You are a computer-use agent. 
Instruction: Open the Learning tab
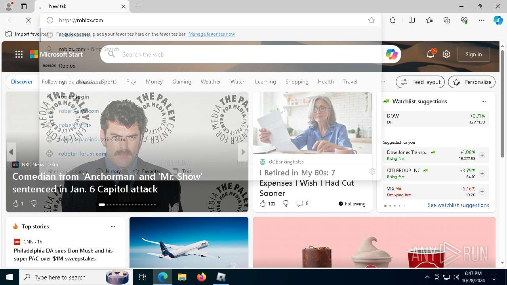tap(265, 82)
